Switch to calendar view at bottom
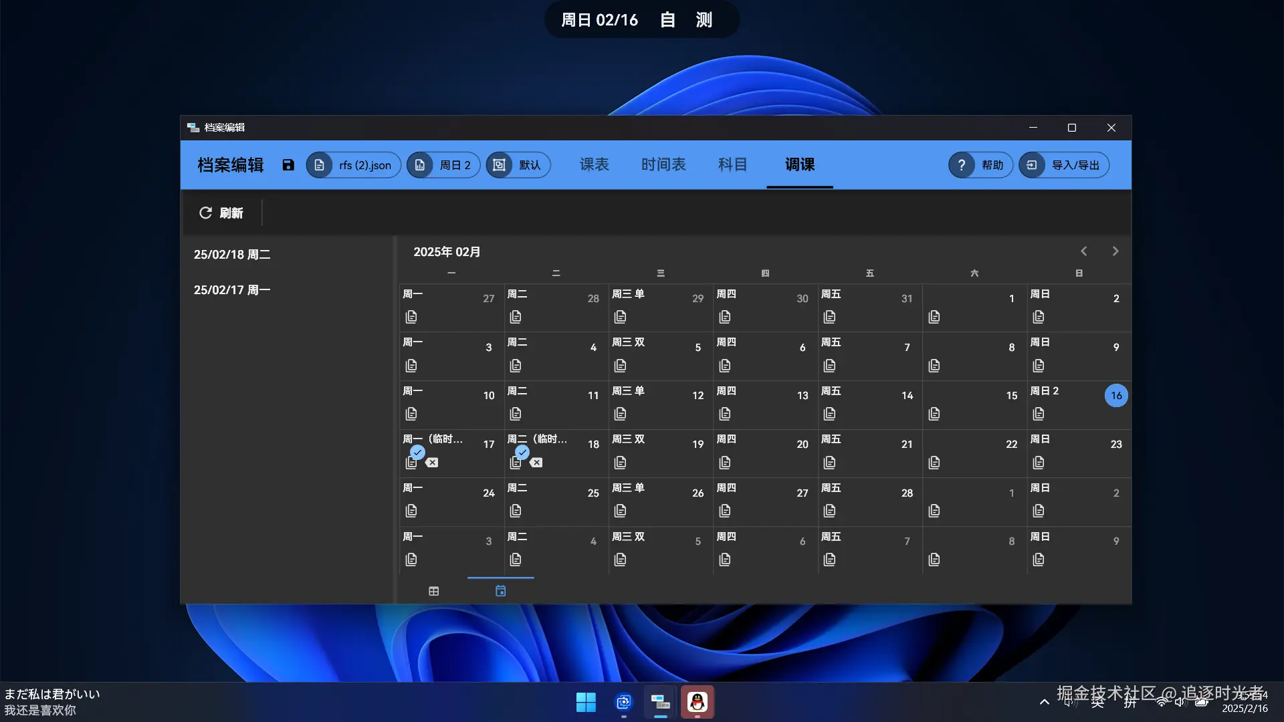 tap(500, 591)
